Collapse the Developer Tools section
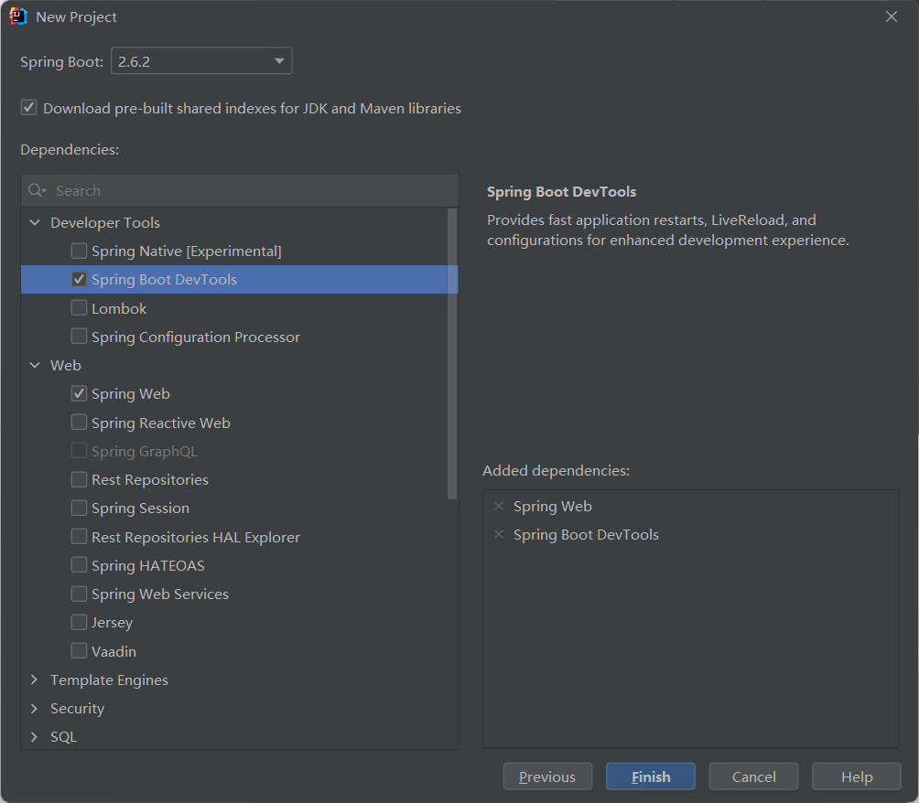 (34, 222)
